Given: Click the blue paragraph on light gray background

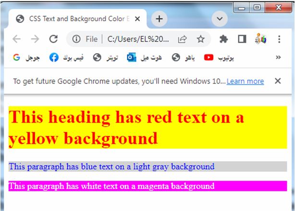Looking at the screenshot, I should (x=147, y=166).
